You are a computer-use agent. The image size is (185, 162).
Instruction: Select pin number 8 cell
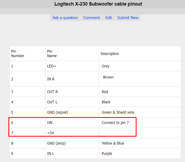point(27,143)
